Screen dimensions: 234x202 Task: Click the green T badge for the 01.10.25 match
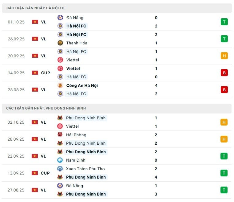[224, 22]
